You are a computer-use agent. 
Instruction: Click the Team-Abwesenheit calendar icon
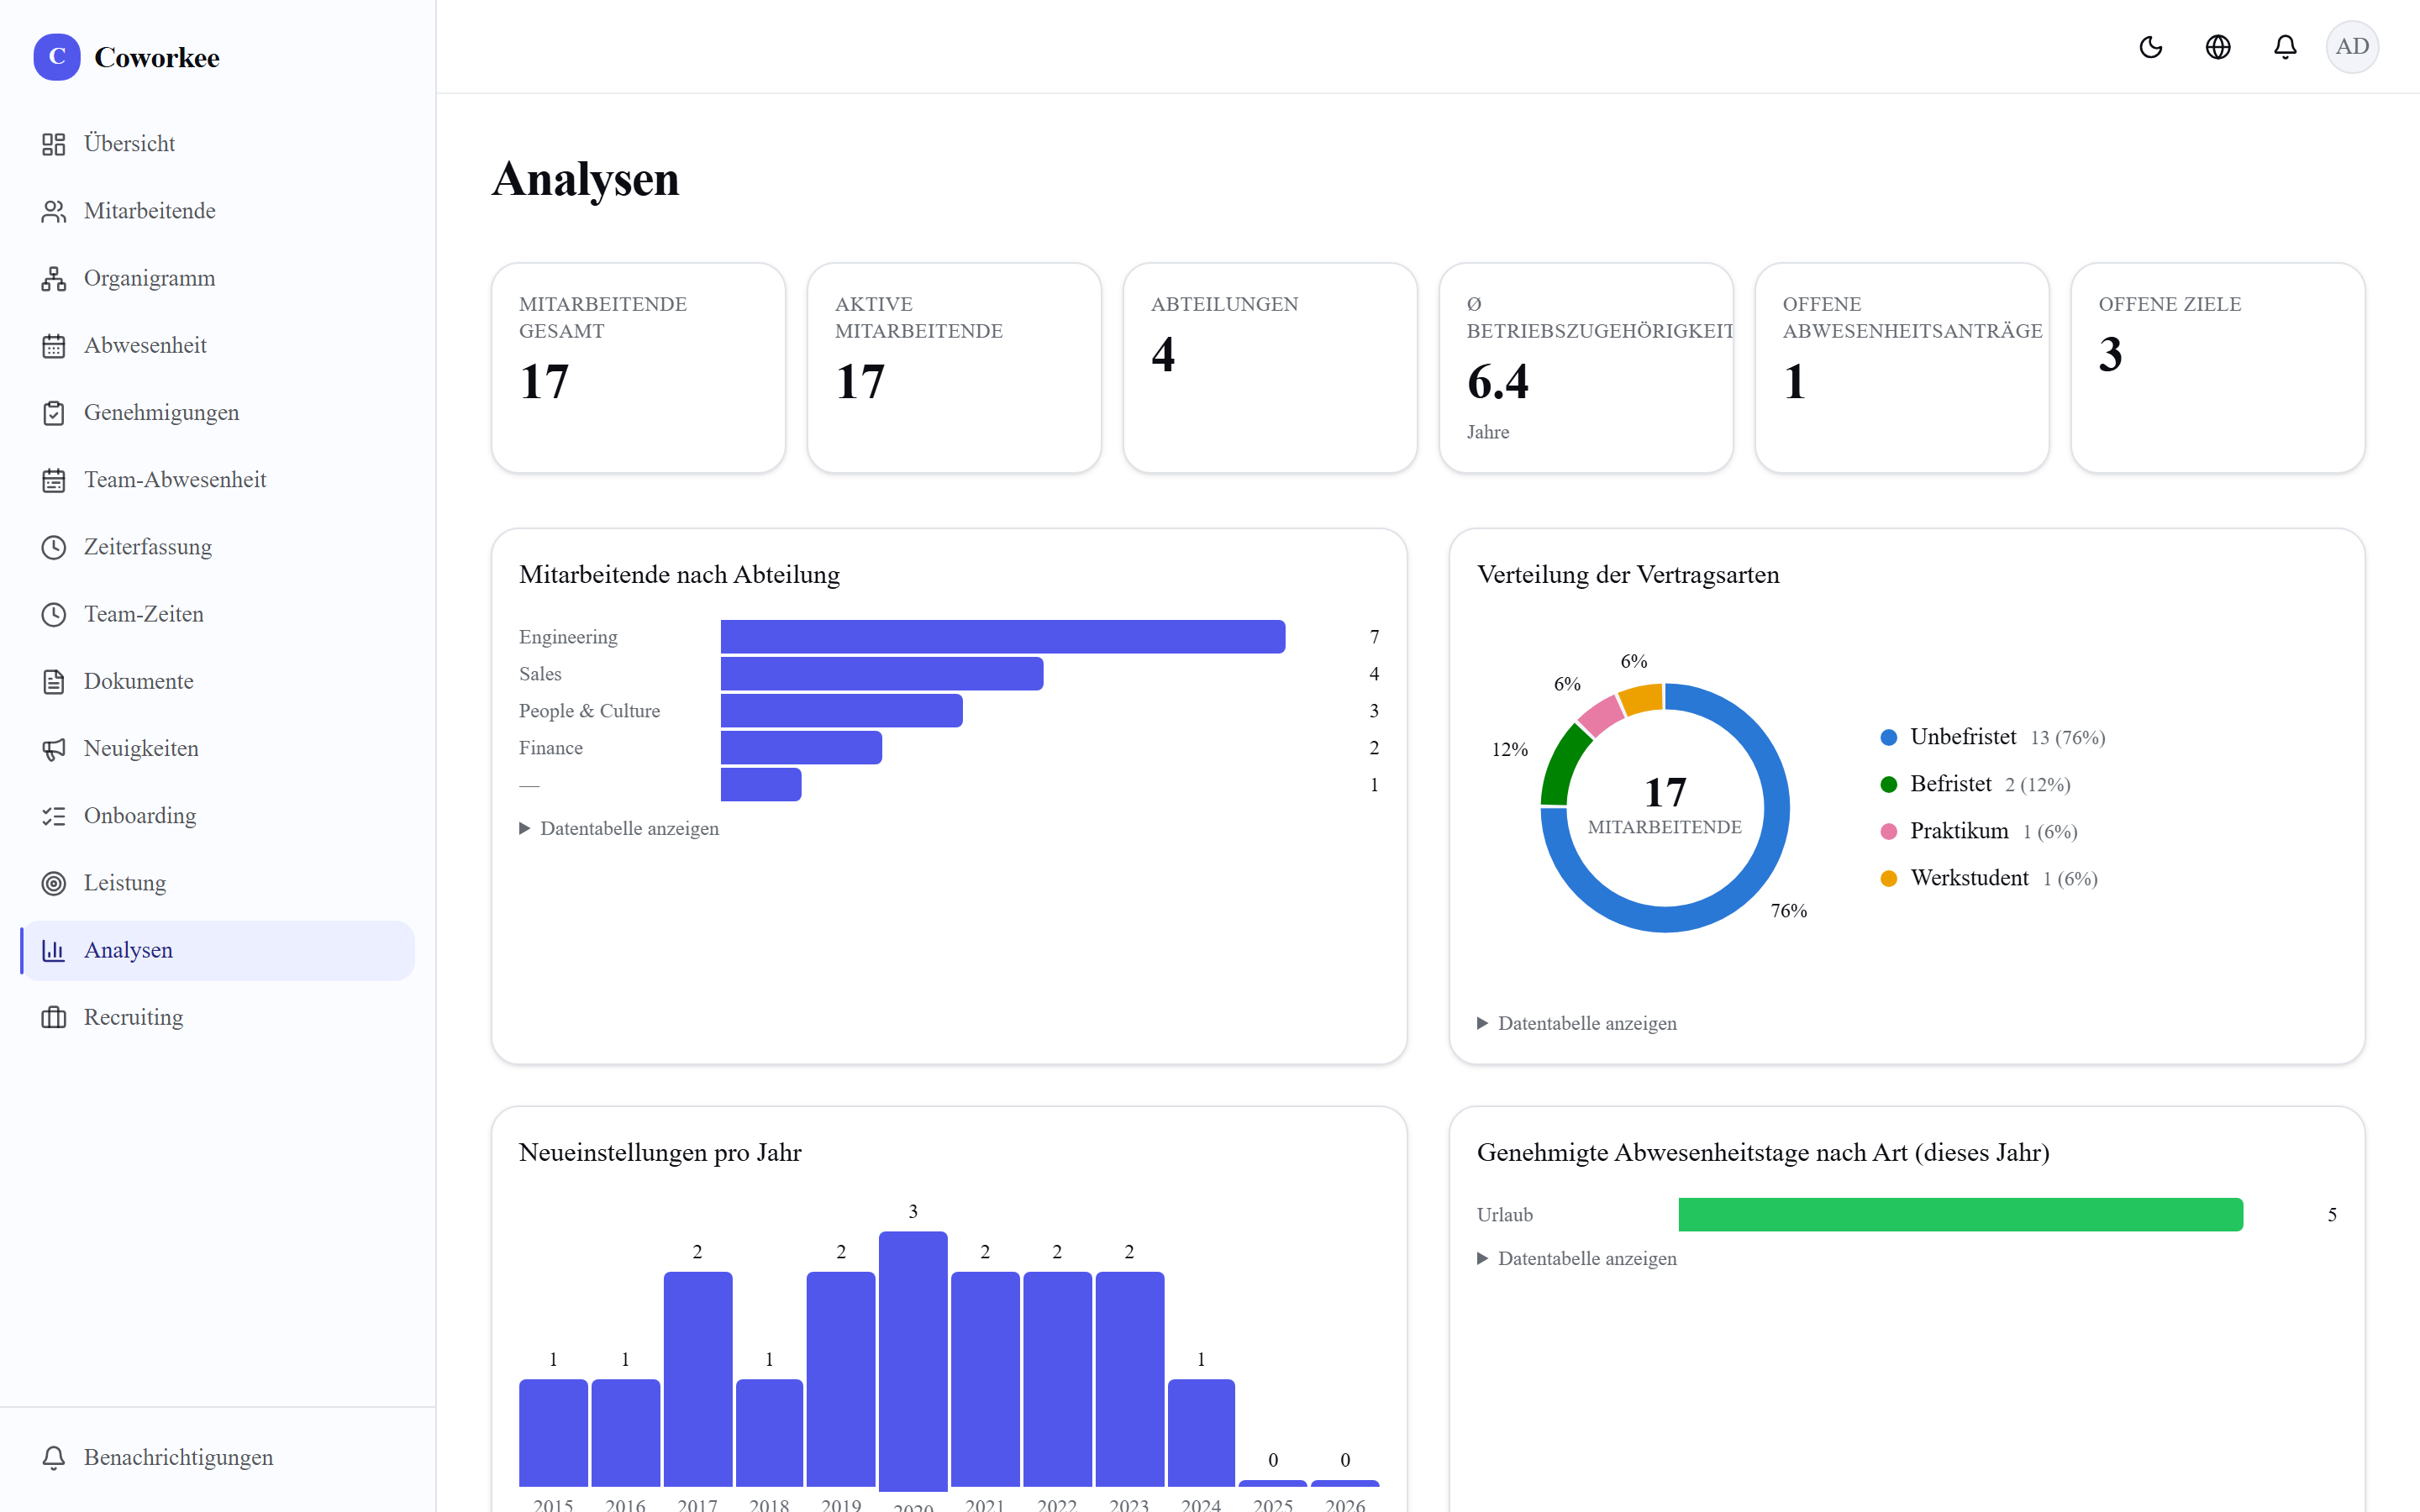tap(54, 480)
